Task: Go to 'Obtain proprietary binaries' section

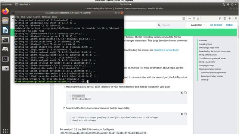Action: pos(210,69)
